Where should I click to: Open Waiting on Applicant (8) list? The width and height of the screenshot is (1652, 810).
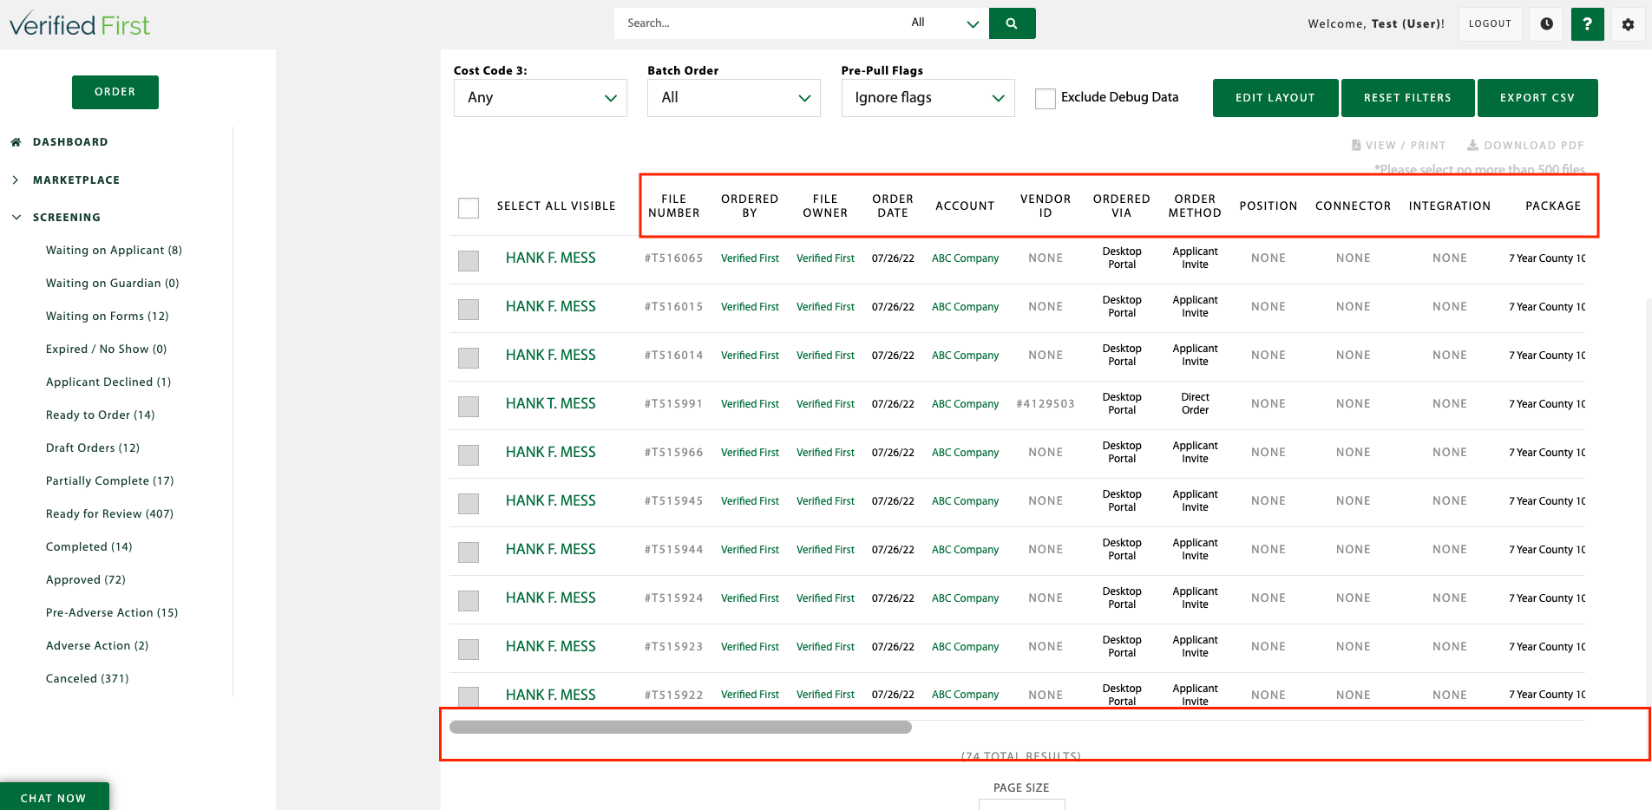114,251
